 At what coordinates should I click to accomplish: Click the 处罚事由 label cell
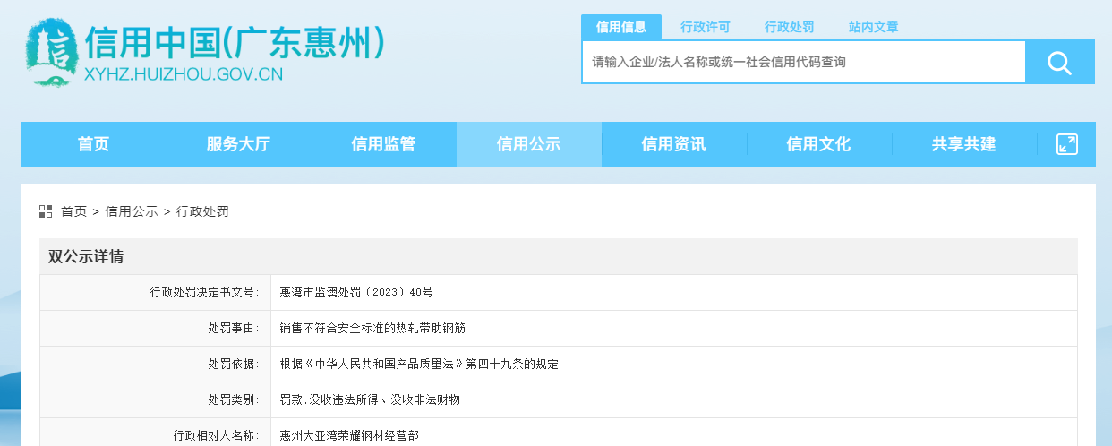(x=156, y=328)
